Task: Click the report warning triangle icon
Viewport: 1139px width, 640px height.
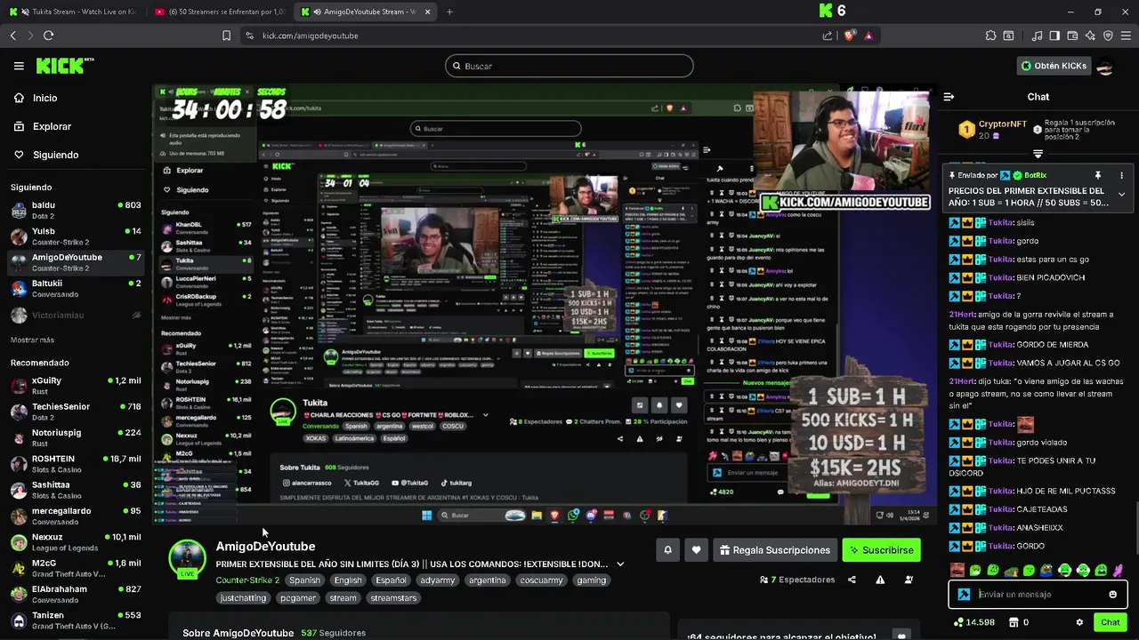Action: [880, 580]
